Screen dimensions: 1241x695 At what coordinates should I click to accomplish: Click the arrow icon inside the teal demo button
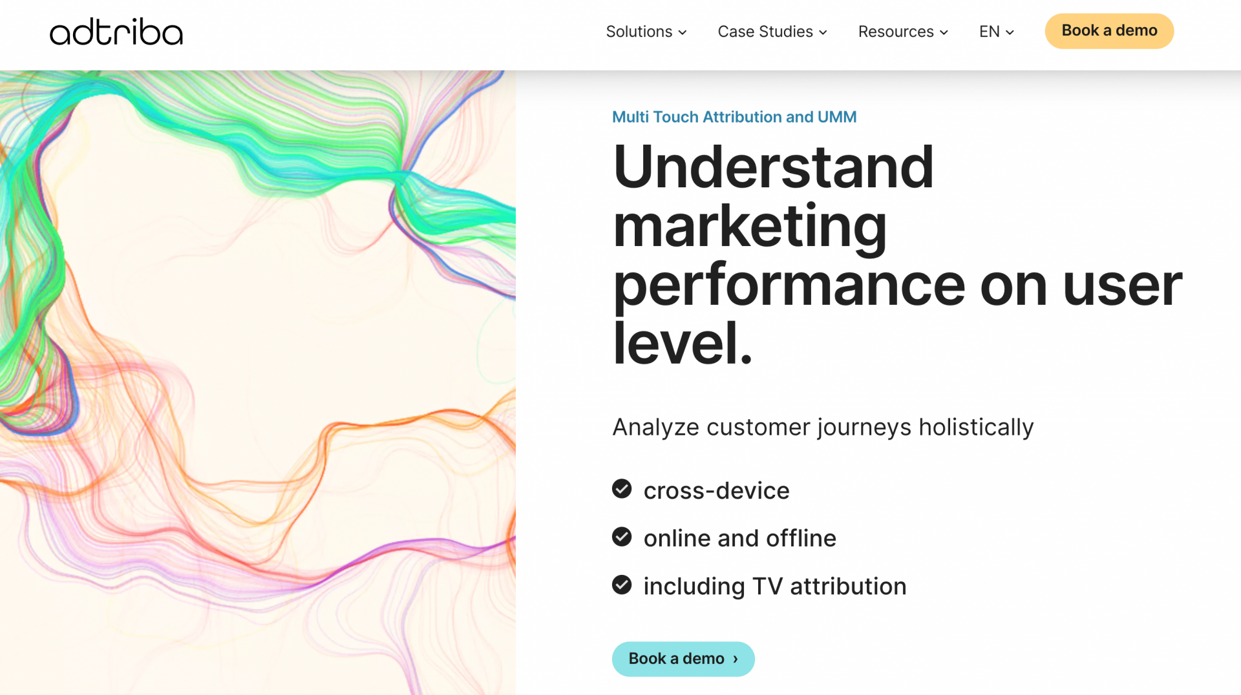coord(735,659)
